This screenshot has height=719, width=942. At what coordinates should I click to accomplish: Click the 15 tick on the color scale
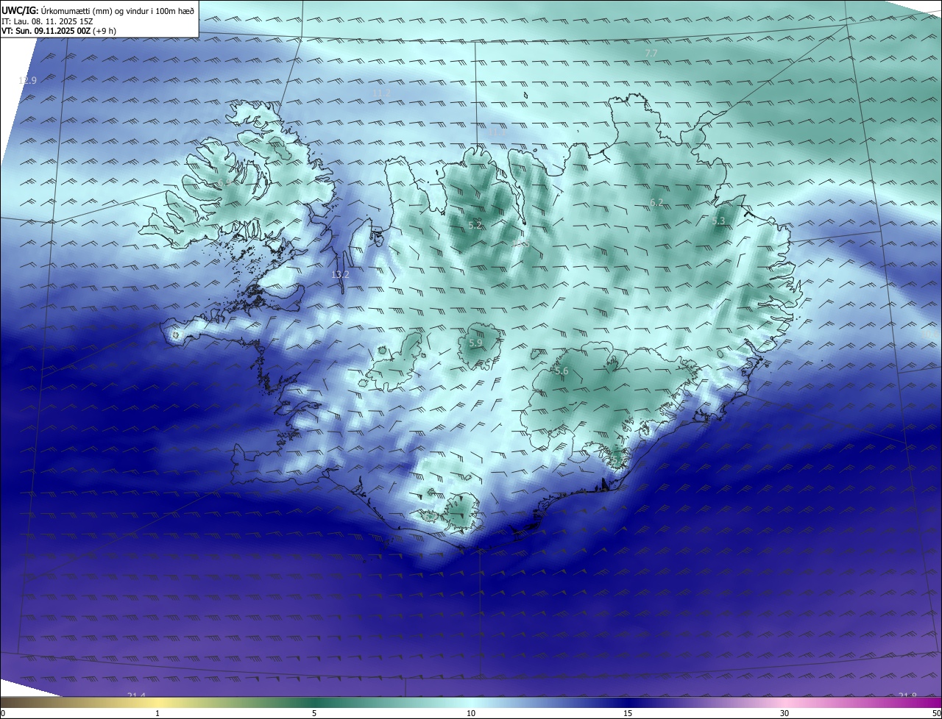point(628,713)
